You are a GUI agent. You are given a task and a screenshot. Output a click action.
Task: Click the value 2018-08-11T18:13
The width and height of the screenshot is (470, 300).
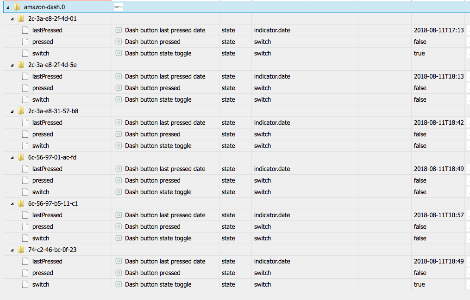439,76
